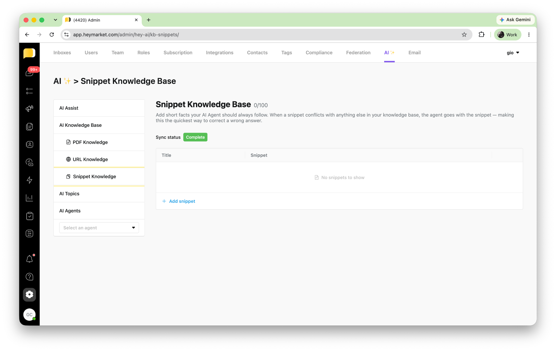The width and height of the screenshot is (556, 351).
Task: Click the notifications bell icon
Action: click(x=29, y=259)
